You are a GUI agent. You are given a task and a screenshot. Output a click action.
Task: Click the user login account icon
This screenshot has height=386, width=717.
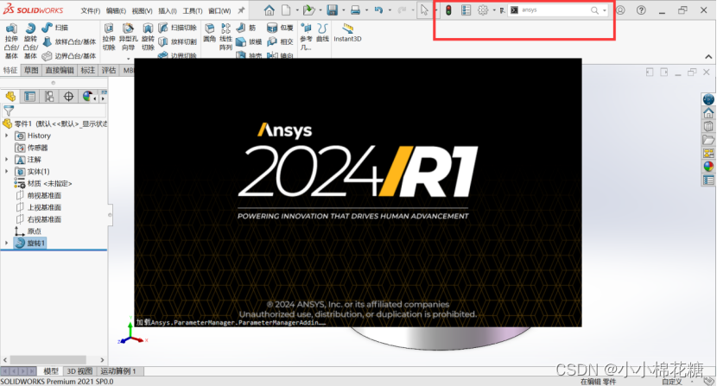[620, 10]
